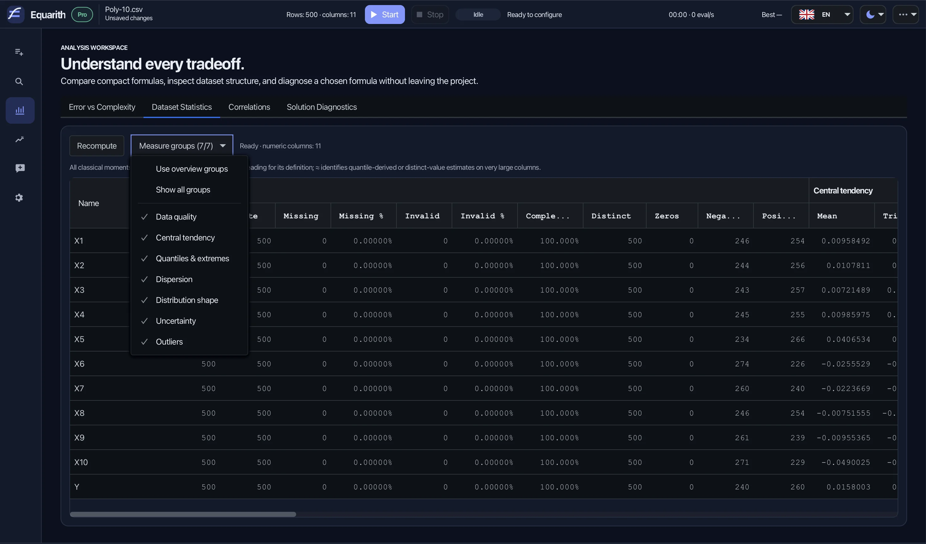
Task: Click the horizontal table scrollbar thumb
Action: click(183, 514)
